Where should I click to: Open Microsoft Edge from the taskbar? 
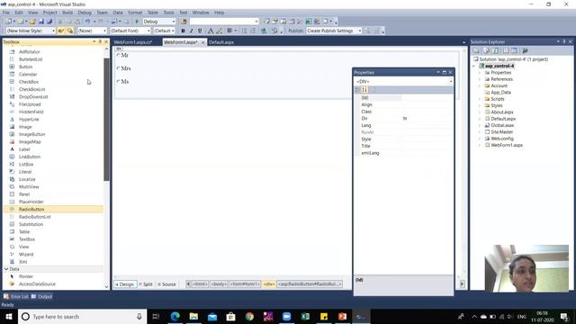pyautogui.click(x=175, y=316)
